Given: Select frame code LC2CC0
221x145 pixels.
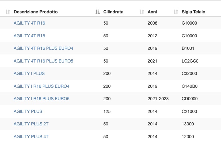Looking at the screenshot, I should (x=190, y=61).
